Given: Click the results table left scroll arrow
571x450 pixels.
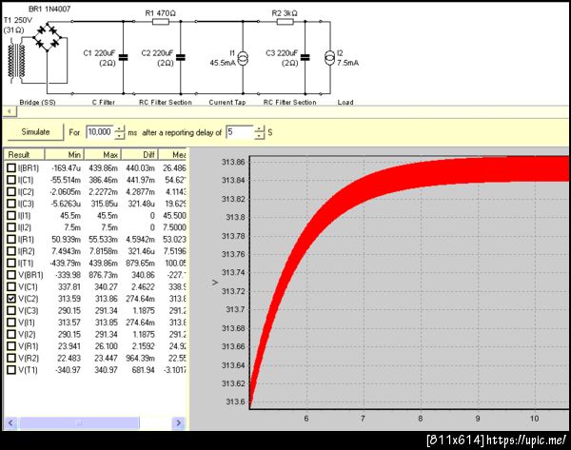Looking at the screenshot, I should 10,422.
